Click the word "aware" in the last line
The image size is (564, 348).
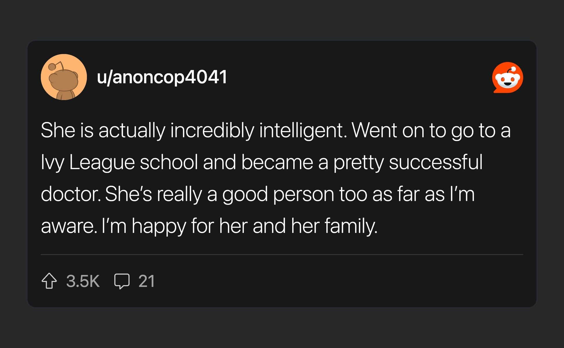68,226
